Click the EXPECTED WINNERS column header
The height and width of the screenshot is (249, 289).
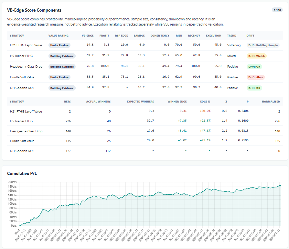tap(140, 102)
